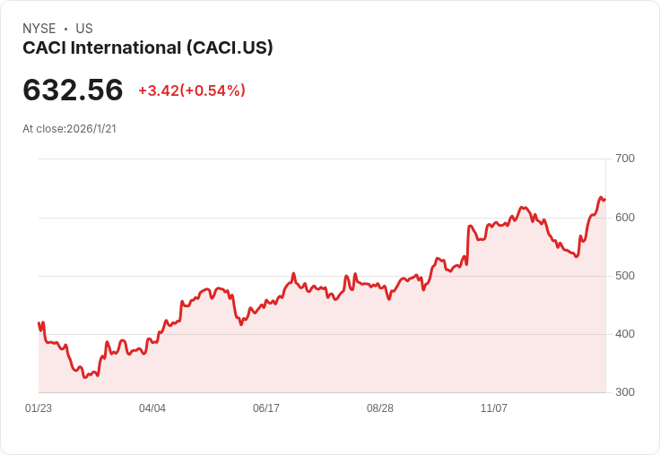
Task: Click the 700 y-axis label
Action: point(625,159)
